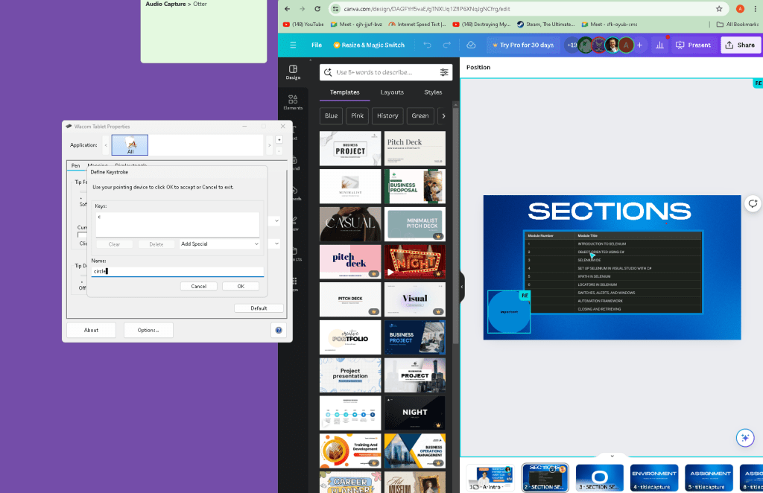Go back in Chrome browser
The image size is (763, 493).
point(287,9)
